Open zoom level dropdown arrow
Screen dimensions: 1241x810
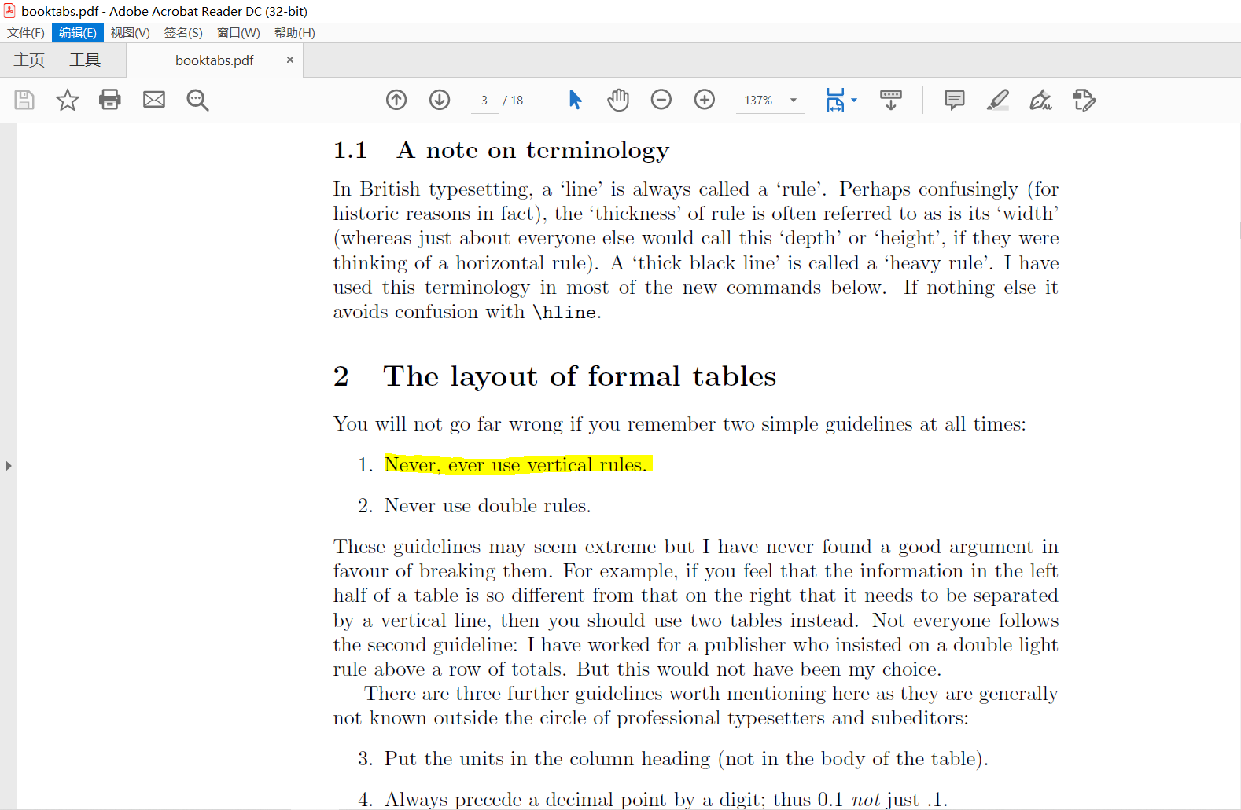pos(794,101)
